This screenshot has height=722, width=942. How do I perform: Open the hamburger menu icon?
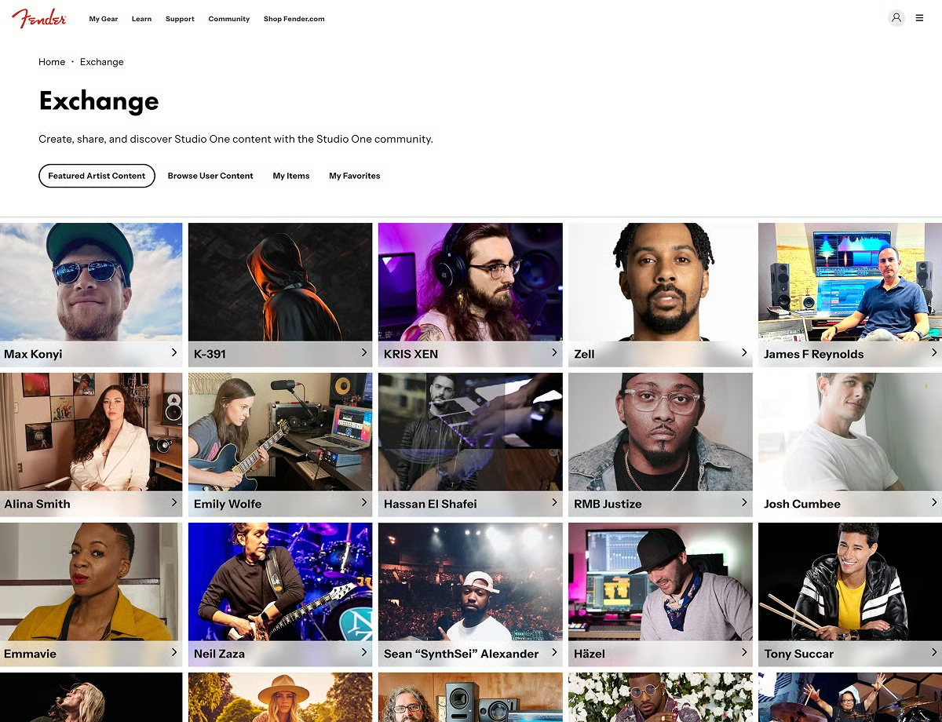(x=920, y=18)
